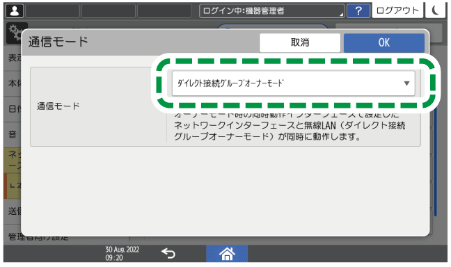Click the dropdown arrow of communication mode
451x267 pixels.
click(406, 83)
